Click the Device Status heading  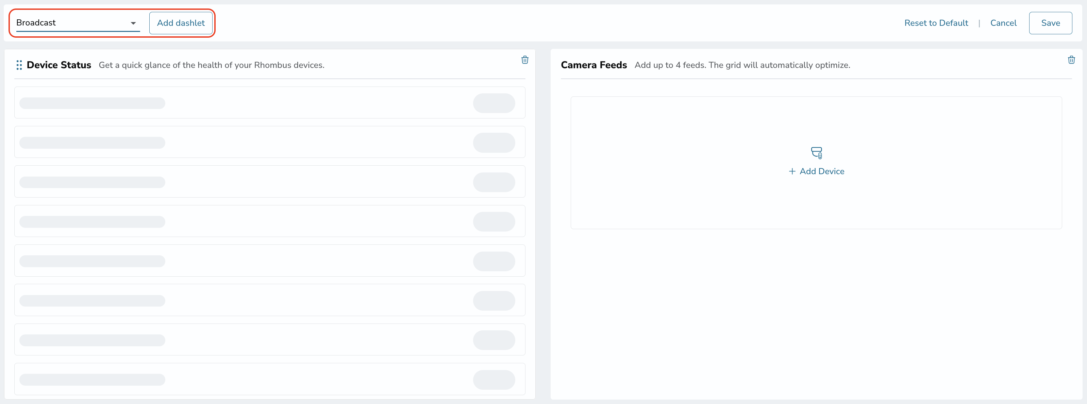58,65
